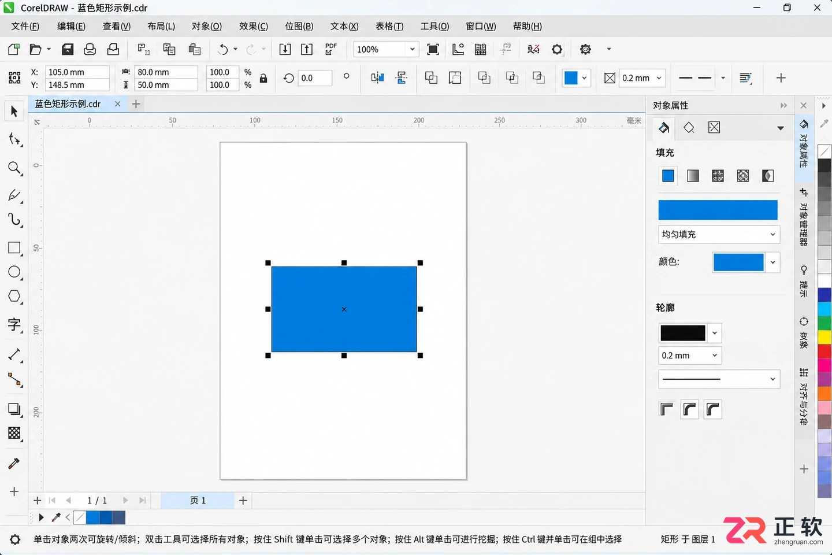Open the 编辑(E) menu
832x555 pixels.
[x=71, y=26]
